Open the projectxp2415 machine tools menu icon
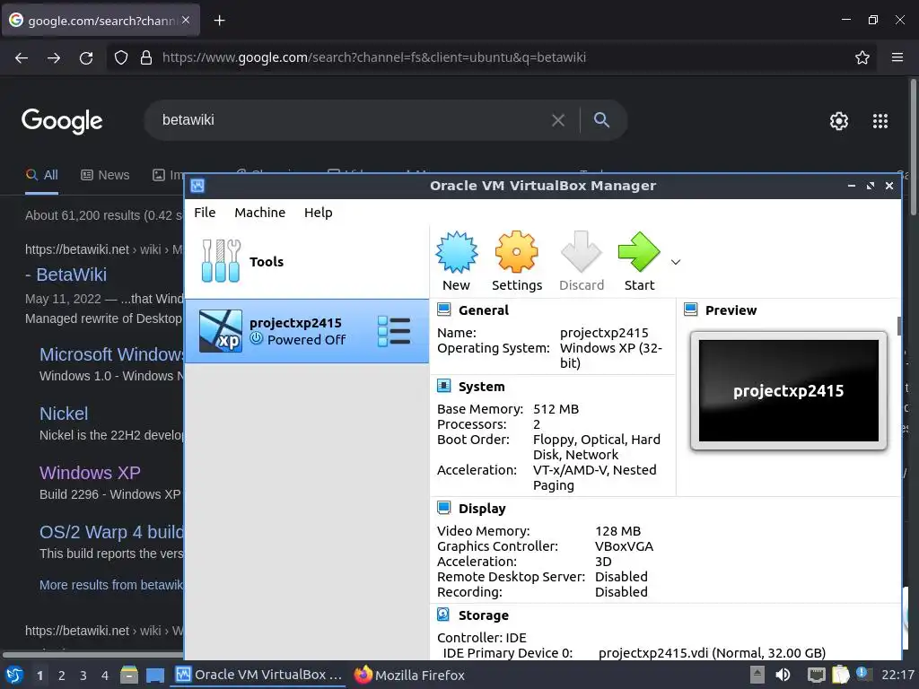The image size is (919, 689). 394,331
